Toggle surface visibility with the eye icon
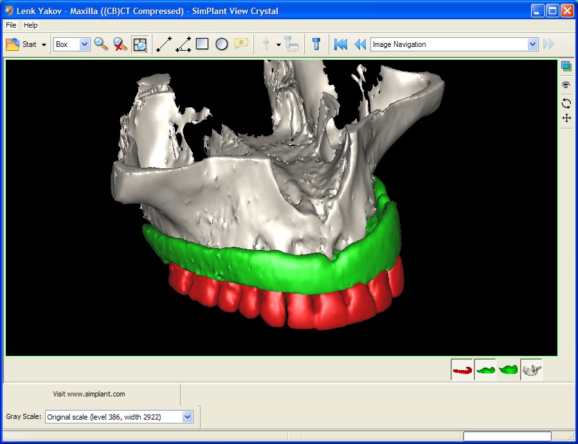 tap(565, 84)
